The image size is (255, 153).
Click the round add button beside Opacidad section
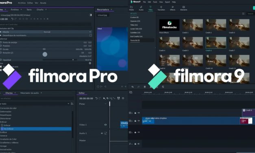click(x=90, y=63)
